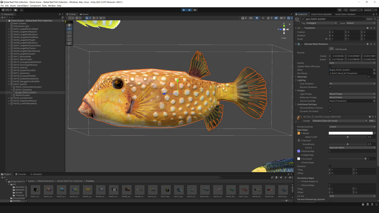The height and width of the screenshot is (213, 379).
Task: Open the GameObject menu
Action: (23, 5)
